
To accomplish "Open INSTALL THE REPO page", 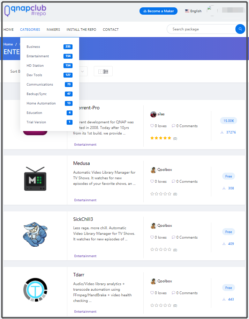I will click(81, 29).
